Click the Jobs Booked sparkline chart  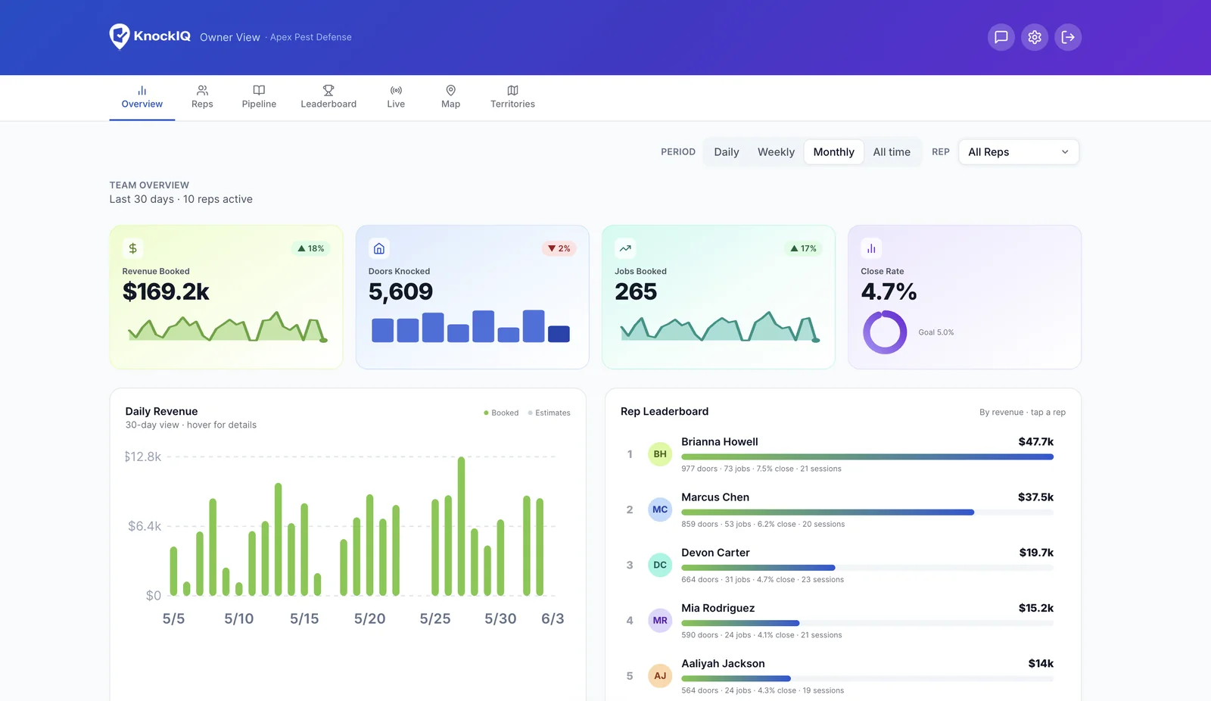point(720,327)
